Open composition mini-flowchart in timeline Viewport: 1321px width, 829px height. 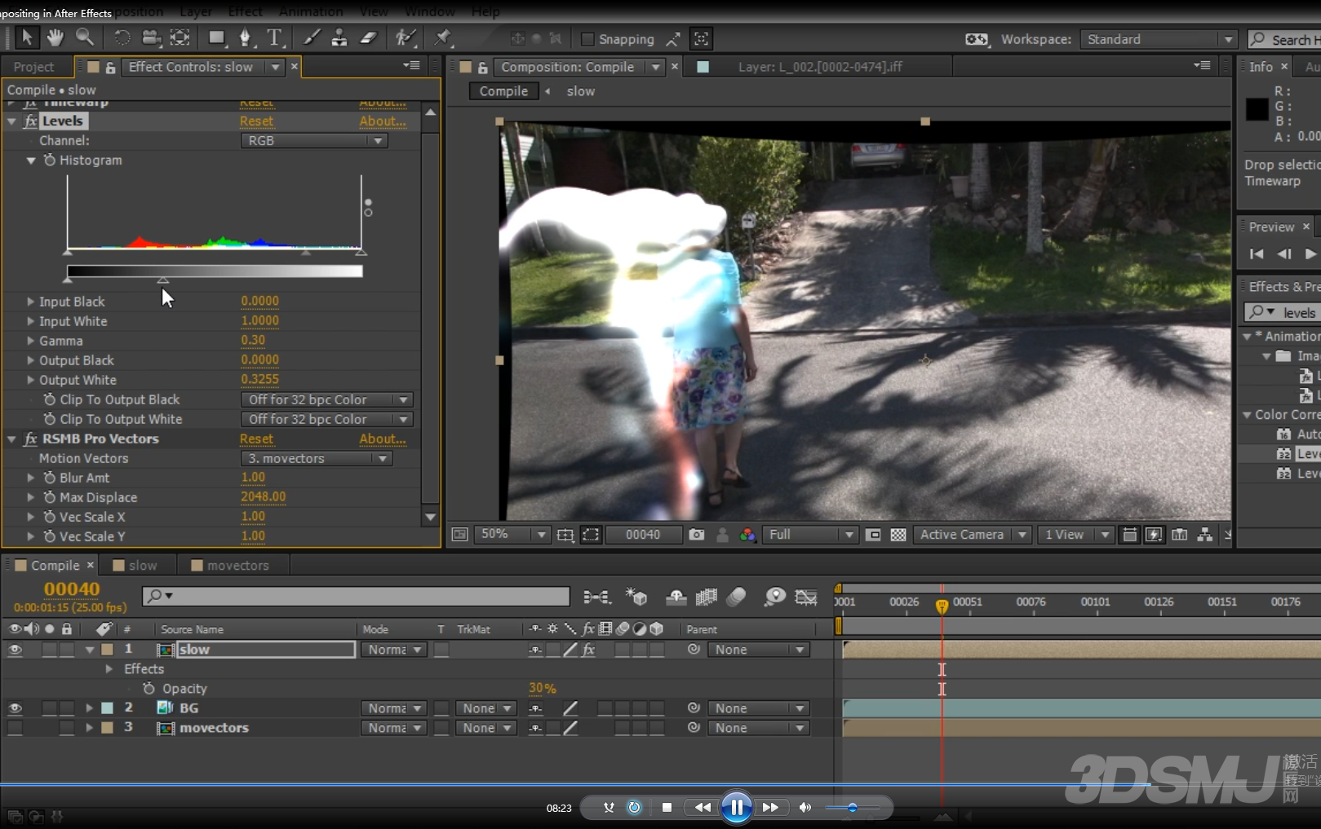pyautogui.click(x=596, y=597)
